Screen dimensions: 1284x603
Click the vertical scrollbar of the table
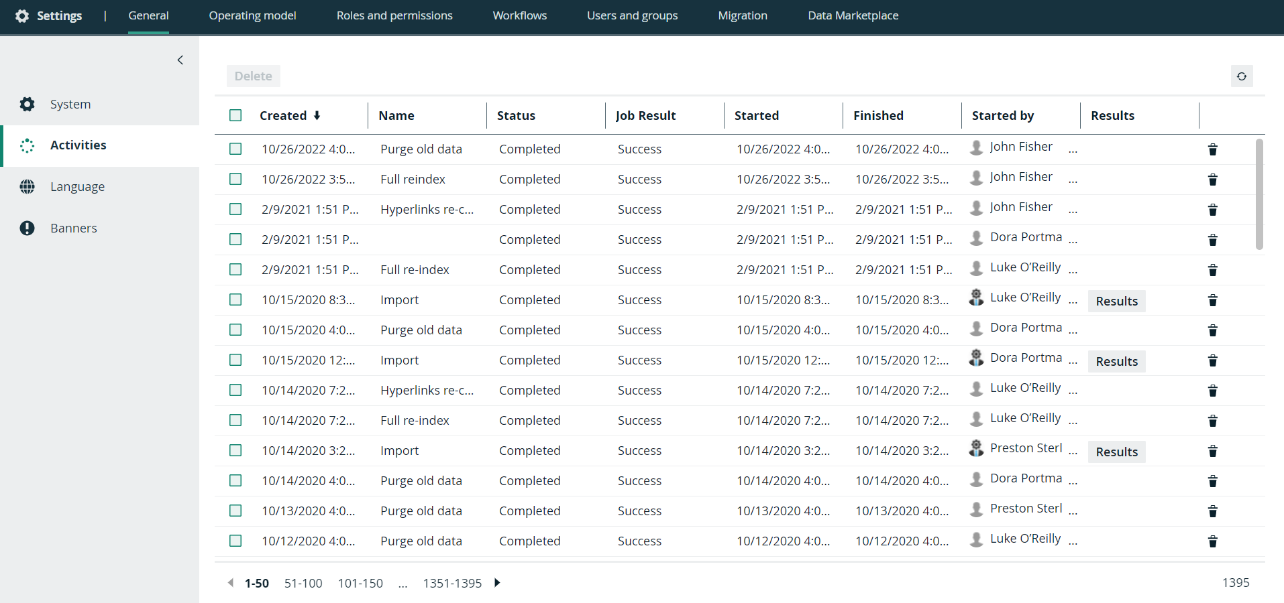[x=1259, y=194]
